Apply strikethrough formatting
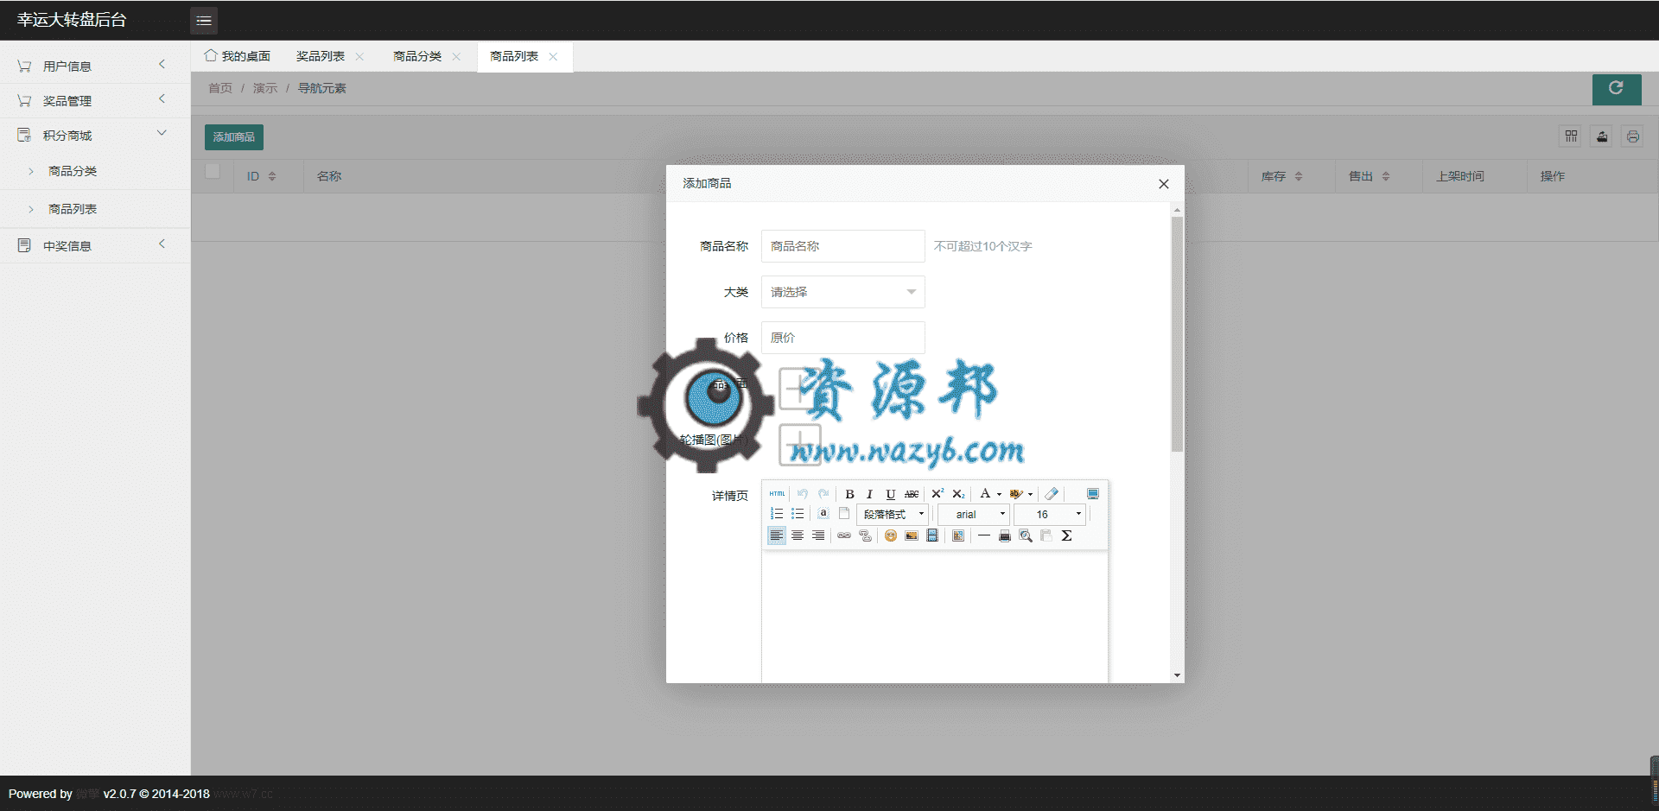Viewport: 1659px width, 811px height. [912, 494]
